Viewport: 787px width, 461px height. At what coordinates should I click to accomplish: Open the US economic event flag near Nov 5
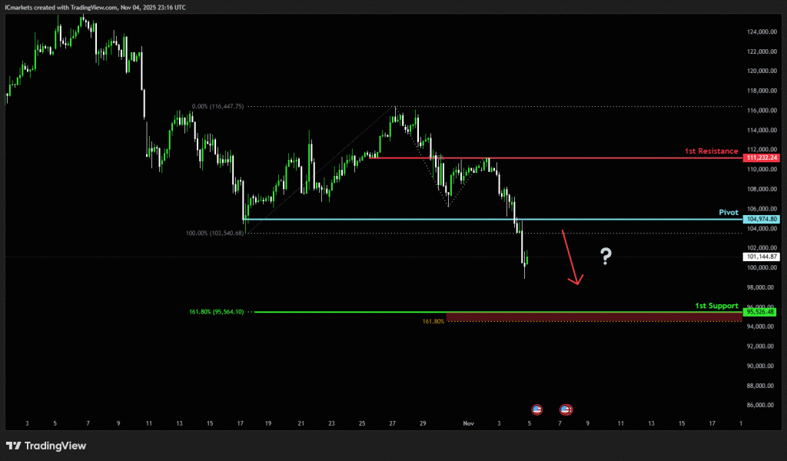[x=536, y=410]
